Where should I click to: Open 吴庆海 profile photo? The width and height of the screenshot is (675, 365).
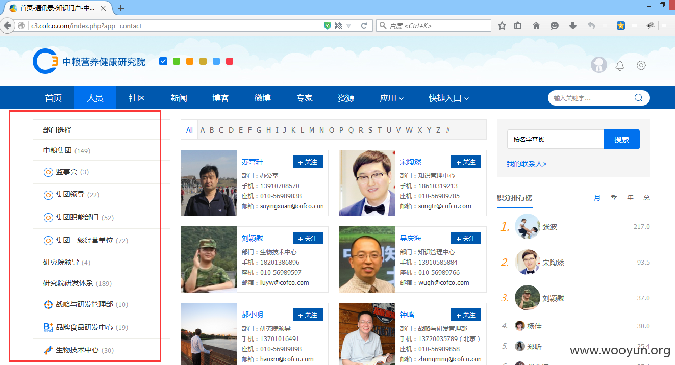(367, 259)
